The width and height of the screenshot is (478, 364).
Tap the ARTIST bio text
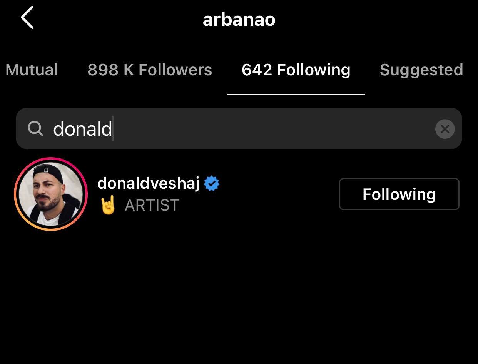pyautogui.click(x=152, y=205)
